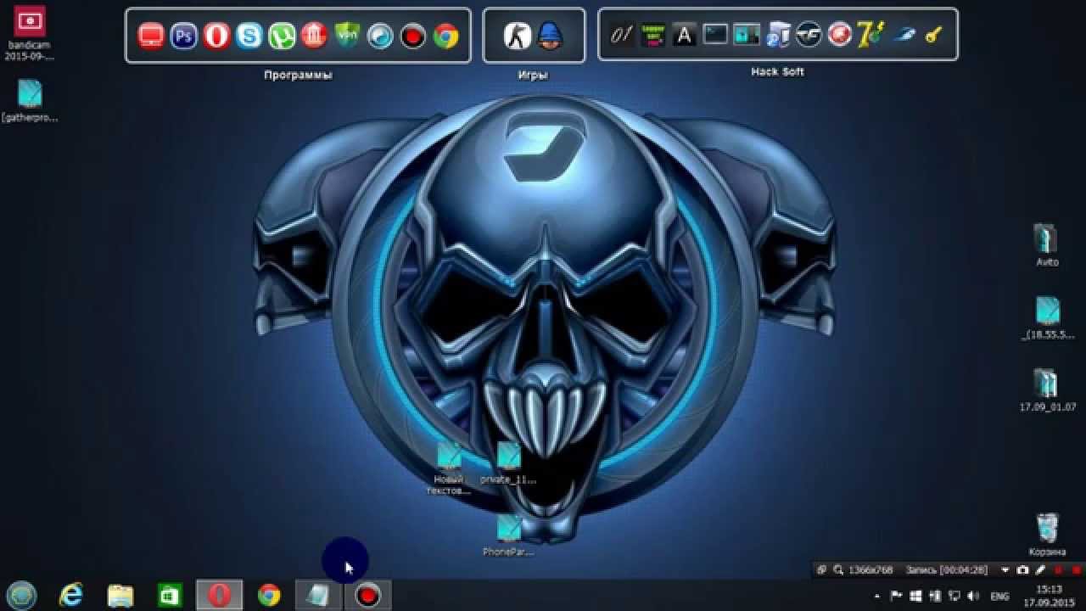This screenshot has width=1086, height=611.
Task: Select the gatherpro desktop file
Action: [30, 100]
